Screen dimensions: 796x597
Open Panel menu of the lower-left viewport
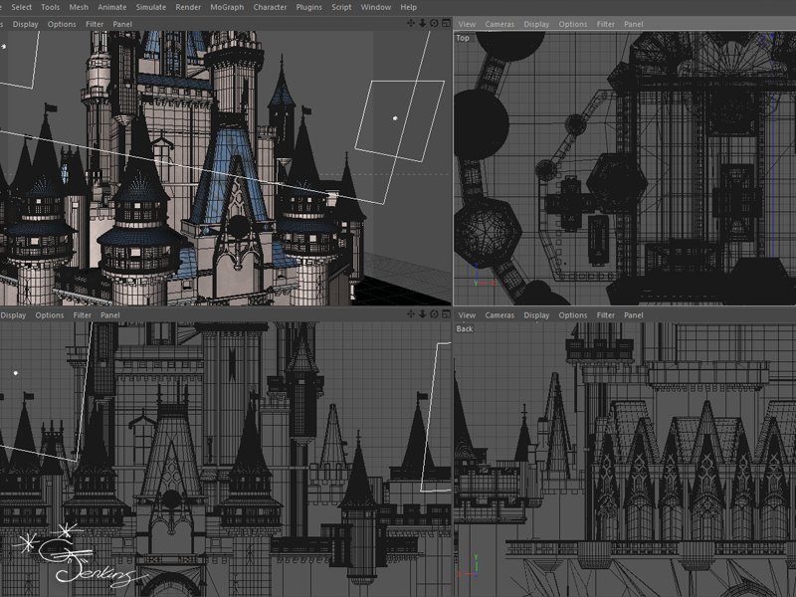tap(110, 314)
